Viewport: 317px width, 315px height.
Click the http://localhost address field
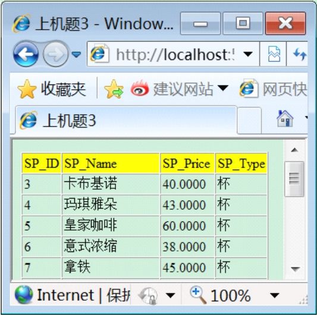[x=174, y=54]
